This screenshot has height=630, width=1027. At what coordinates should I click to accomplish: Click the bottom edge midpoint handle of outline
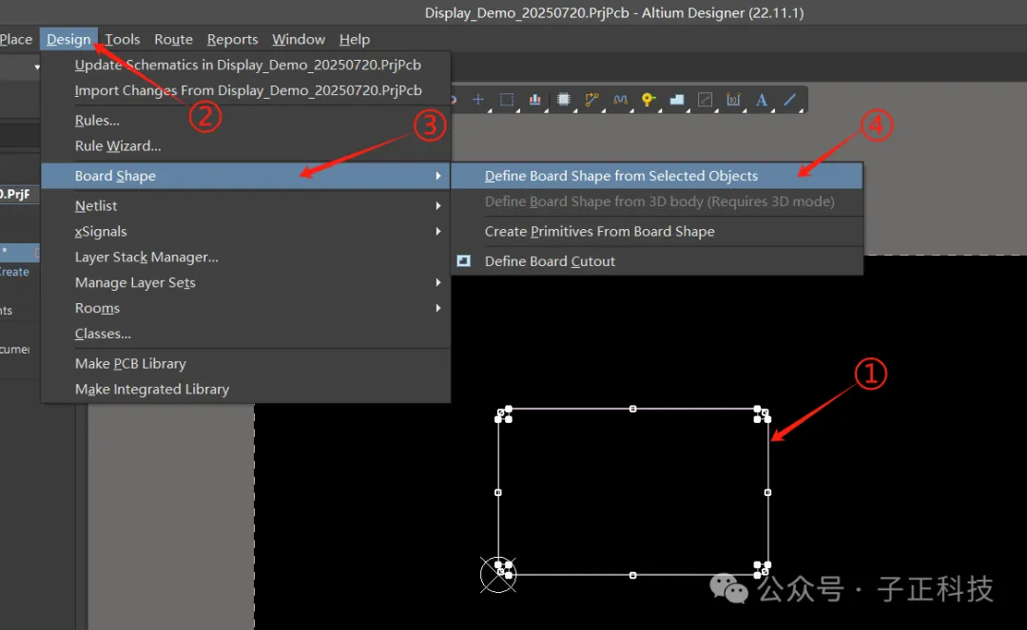click(632, 576)
